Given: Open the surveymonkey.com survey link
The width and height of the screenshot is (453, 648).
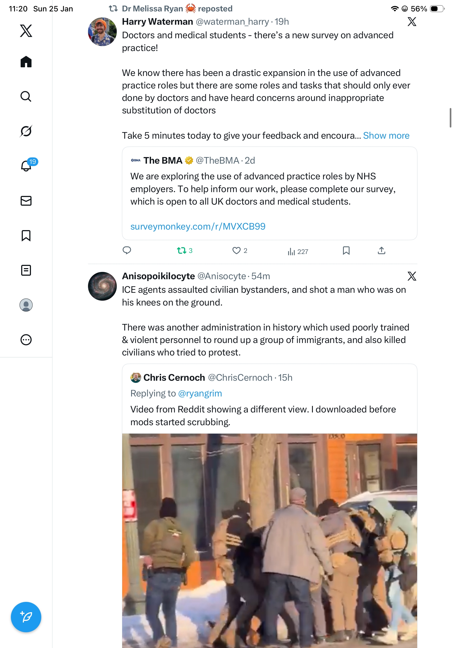Looking at the screenshot, I should 198,226.
